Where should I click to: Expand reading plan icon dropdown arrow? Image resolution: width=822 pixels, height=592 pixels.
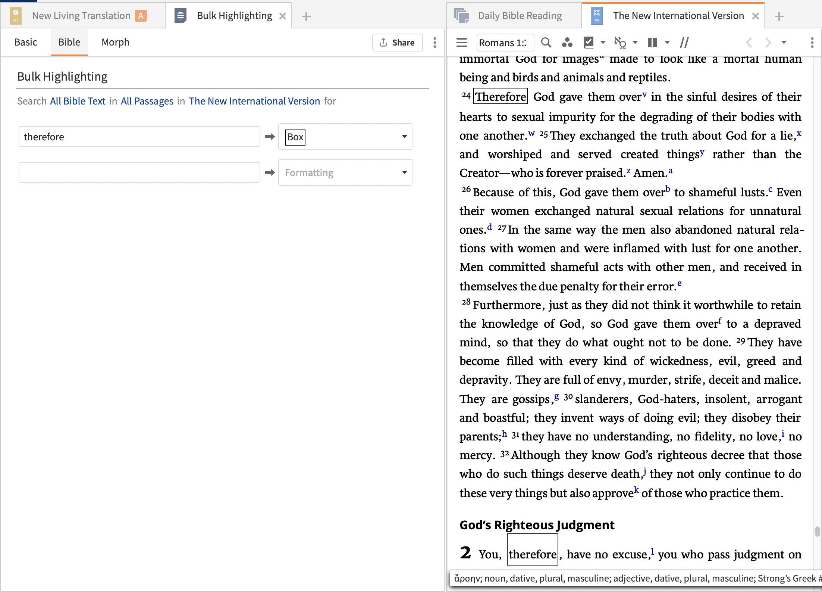pyautogui.click(x=603, y=43)
